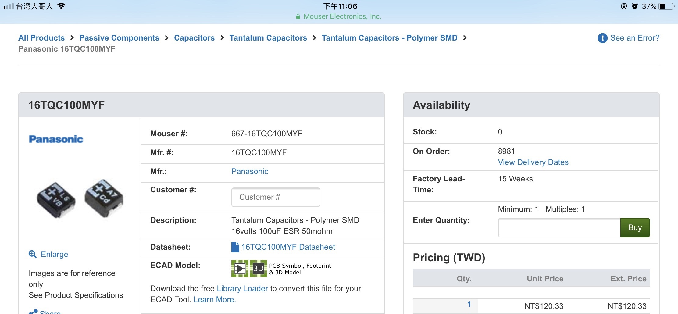This screenshot has height=314, width=678.
Task: Click the See an Error exclamation icon
Action: pyautogui.click(x=602, y=38)
